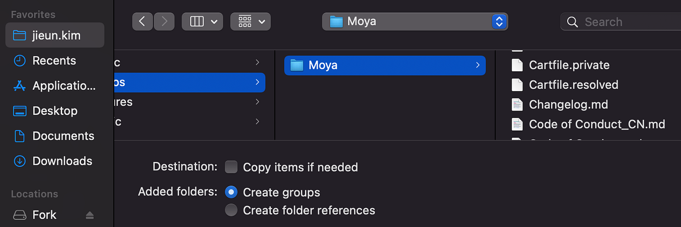This screenshot has width=681, height=227.
Task: Click the forward navigation arrow
Action: click(164, 21)
